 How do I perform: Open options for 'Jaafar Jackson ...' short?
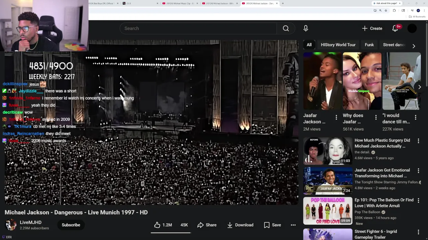click(x=336, y=117)
